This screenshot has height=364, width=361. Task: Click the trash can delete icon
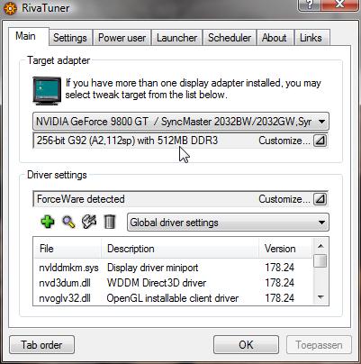[x=109, y=222]
